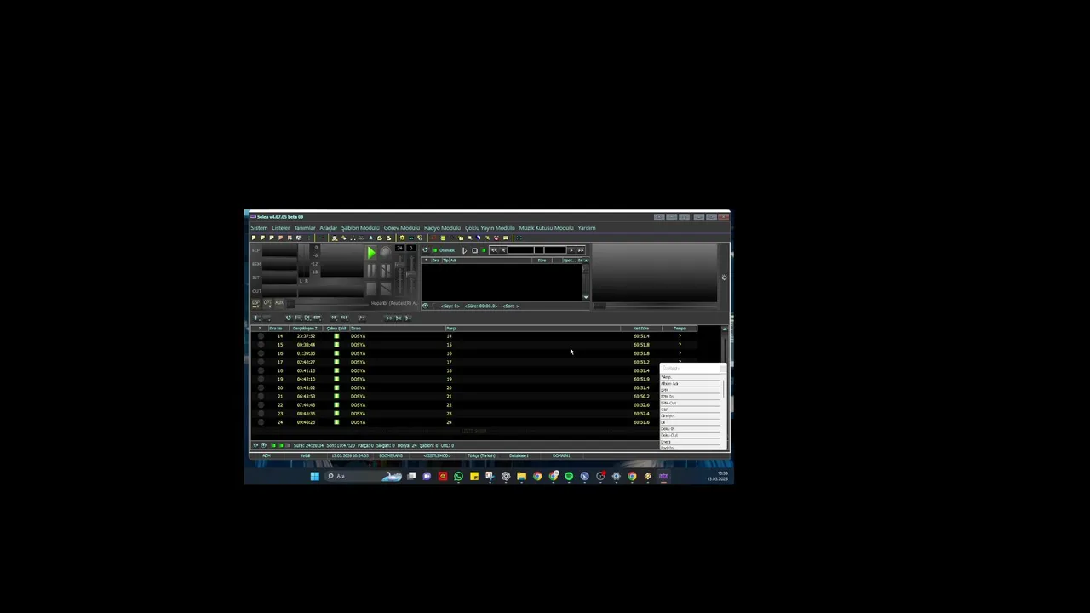Open the Yardım menu
Screen dimensions: 1090x613
click(587, 228)
